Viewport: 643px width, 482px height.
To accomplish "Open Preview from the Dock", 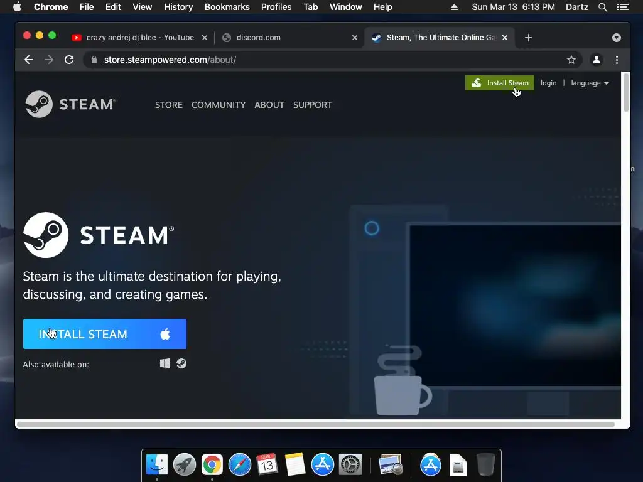I will click(x=391, y=465).
